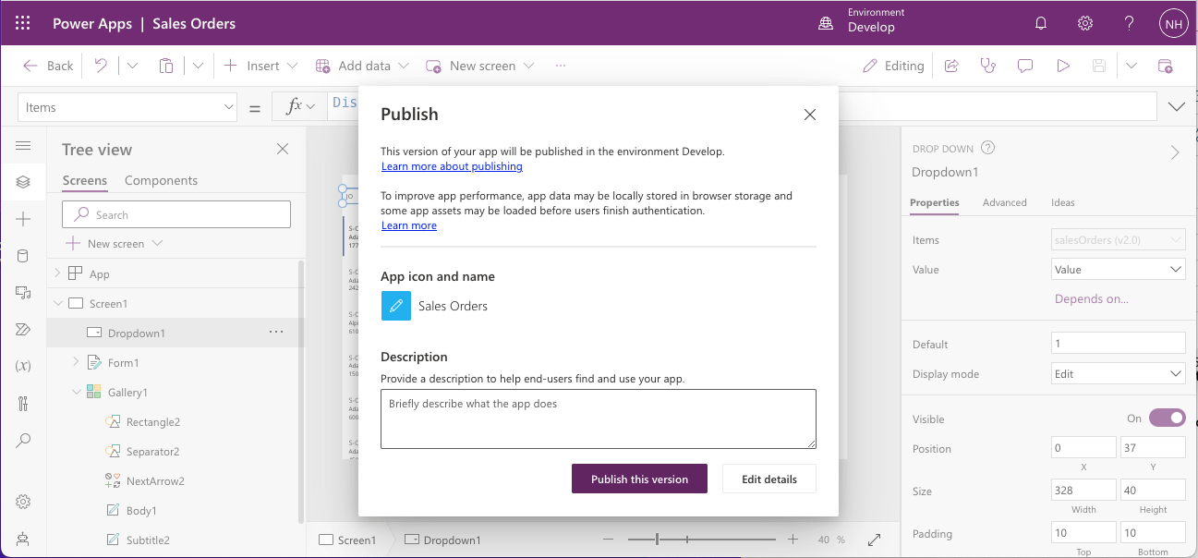Select Rectangle2 in tree view
The height and width of the screenshot is (558, 1198).
153,421
